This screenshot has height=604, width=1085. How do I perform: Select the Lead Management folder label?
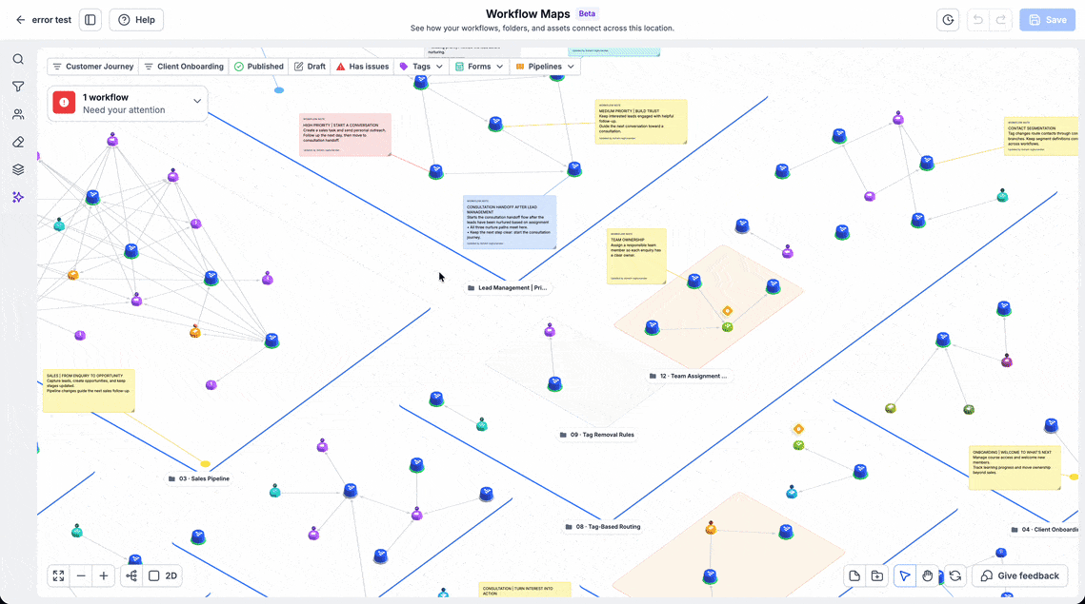click(507, 287)
